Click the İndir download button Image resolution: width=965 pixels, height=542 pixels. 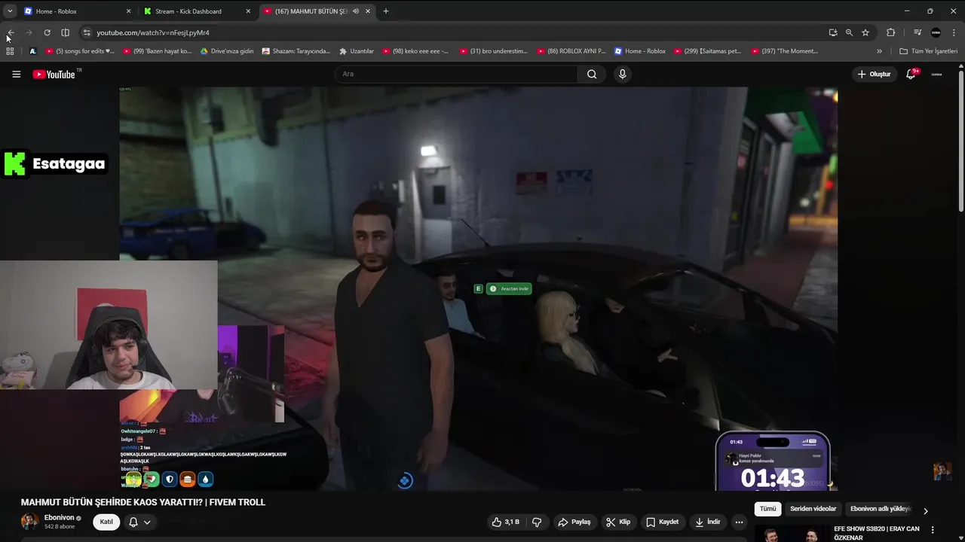tap(707, 522)
